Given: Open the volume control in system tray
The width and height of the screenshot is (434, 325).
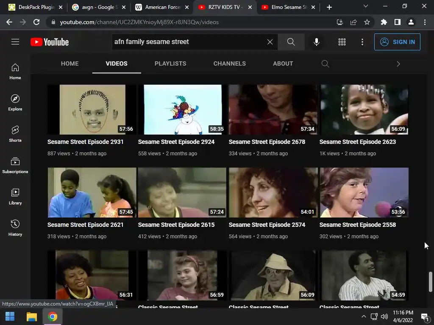Looking at the screenshot, I should click(384, 317).
